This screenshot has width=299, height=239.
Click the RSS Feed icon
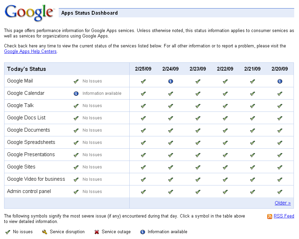pos(270,216)
